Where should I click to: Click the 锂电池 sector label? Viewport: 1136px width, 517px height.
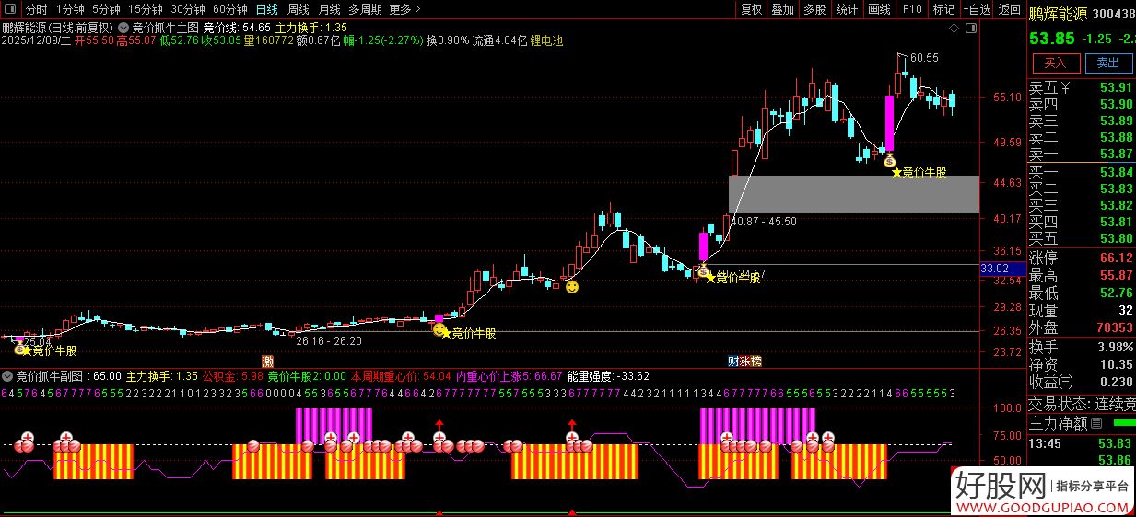click(546, 41)
